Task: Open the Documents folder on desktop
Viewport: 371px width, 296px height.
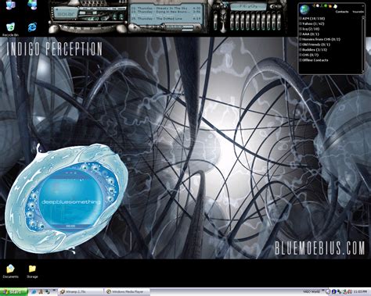Action: [x=10, y=271]
